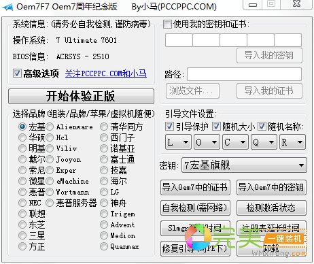Open the L letter dropdown
Viewport: 314px width, 264px height.
click(178, 142)
